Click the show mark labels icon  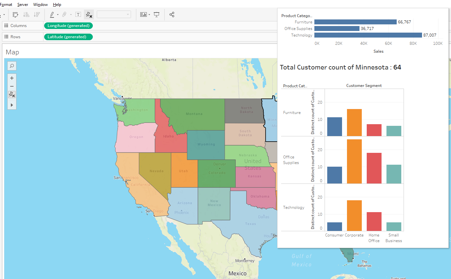pos(78,14)
